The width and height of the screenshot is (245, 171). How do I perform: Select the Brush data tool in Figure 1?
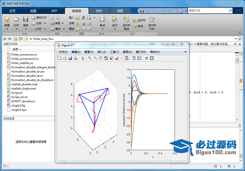tap(117, 58)
